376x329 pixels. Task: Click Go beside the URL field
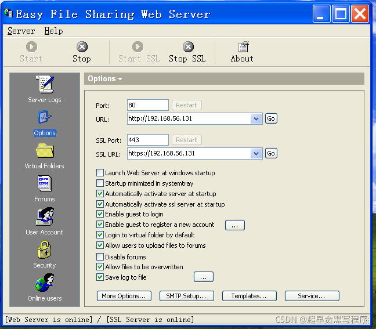(x=271, y=118)
